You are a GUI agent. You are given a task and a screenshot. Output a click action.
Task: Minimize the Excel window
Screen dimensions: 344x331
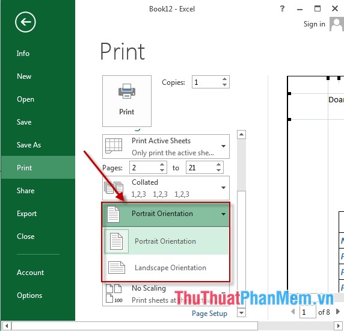click(300, 9)
